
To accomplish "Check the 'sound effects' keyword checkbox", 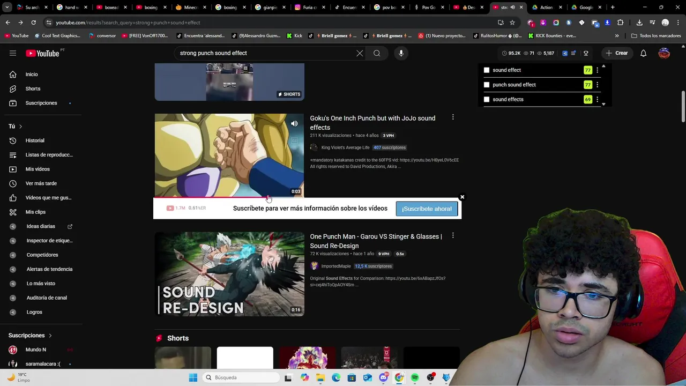I will pos(487,99).
